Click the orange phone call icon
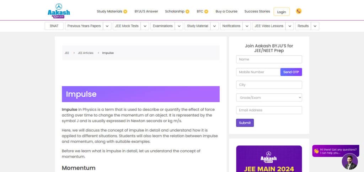Viewport: 364px width, 172px height. (x=299, y=11)
